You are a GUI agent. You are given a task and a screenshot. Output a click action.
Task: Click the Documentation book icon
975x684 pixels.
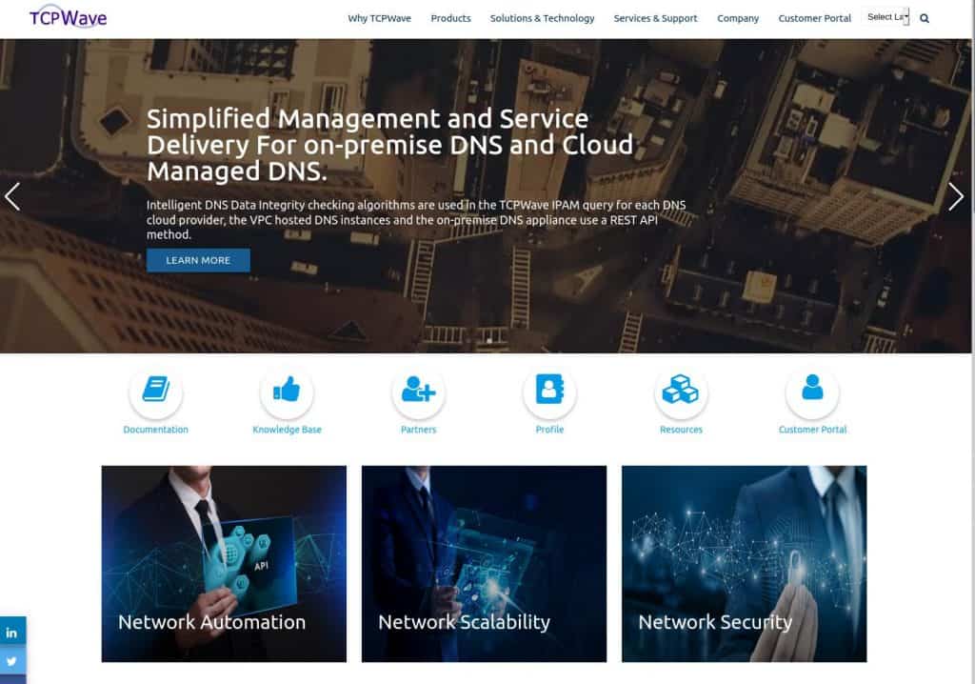point(155,387)
